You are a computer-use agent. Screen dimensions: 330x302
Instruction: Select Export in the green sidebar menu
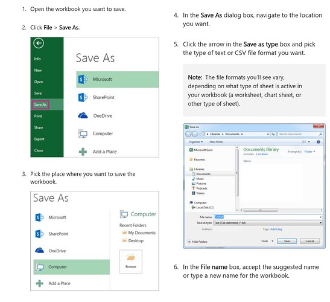(x=39, y=139)
